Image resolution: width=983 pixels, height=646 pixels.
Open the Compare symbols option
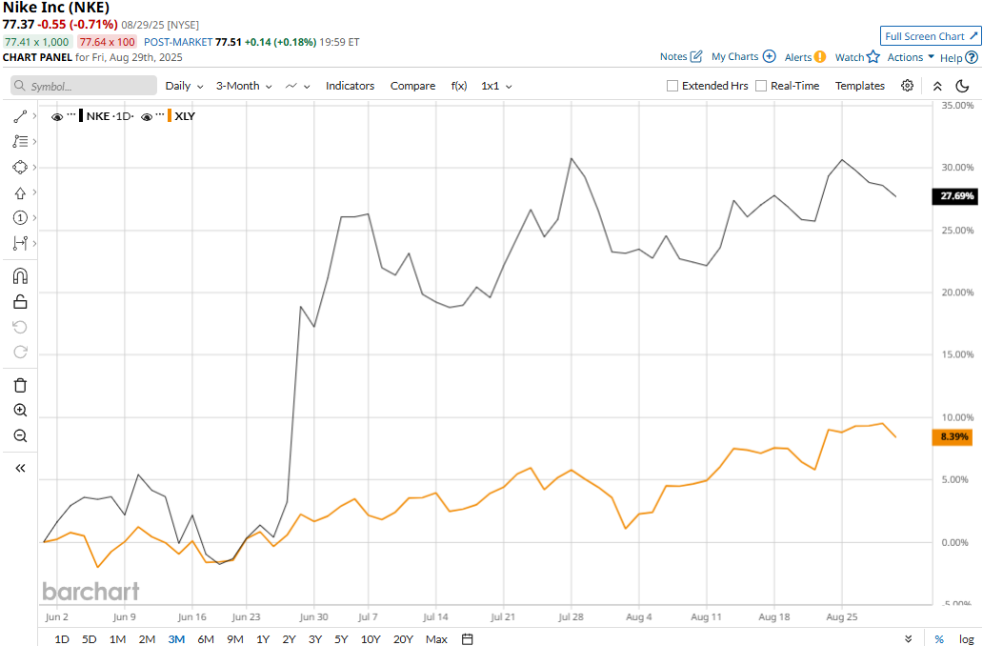pos(412,86)
